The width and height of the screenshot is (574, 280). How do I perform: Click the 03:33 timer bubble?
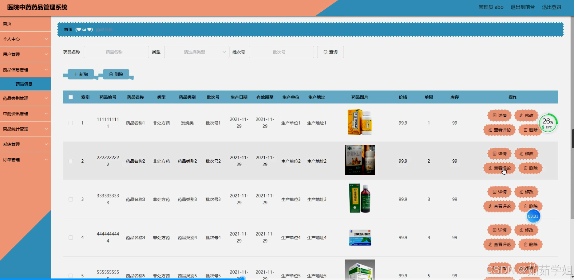533,216
